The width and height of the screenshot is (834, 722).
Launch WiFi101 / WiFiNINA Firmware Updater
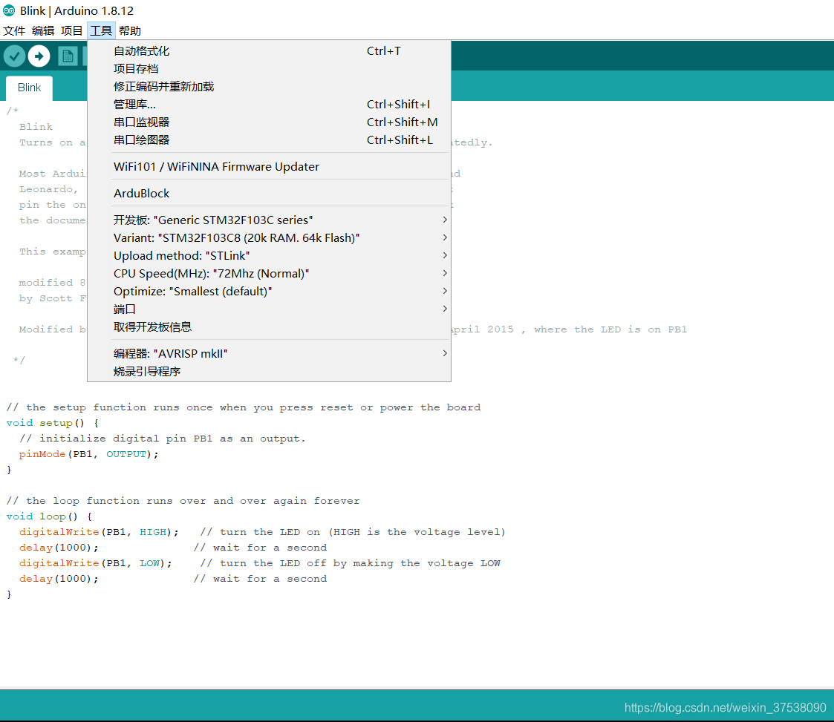point(269,166)
